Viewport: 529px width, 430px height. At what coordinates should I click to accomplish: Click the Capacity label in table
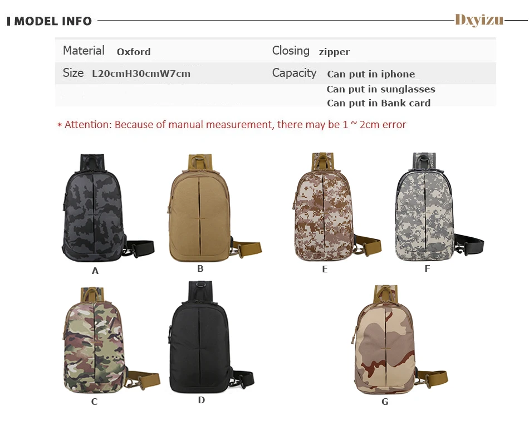294,73
